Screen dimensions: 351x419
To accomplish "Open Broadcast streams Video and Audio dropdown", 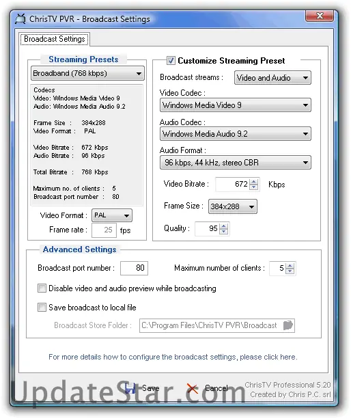I will (x=272, y=78).
